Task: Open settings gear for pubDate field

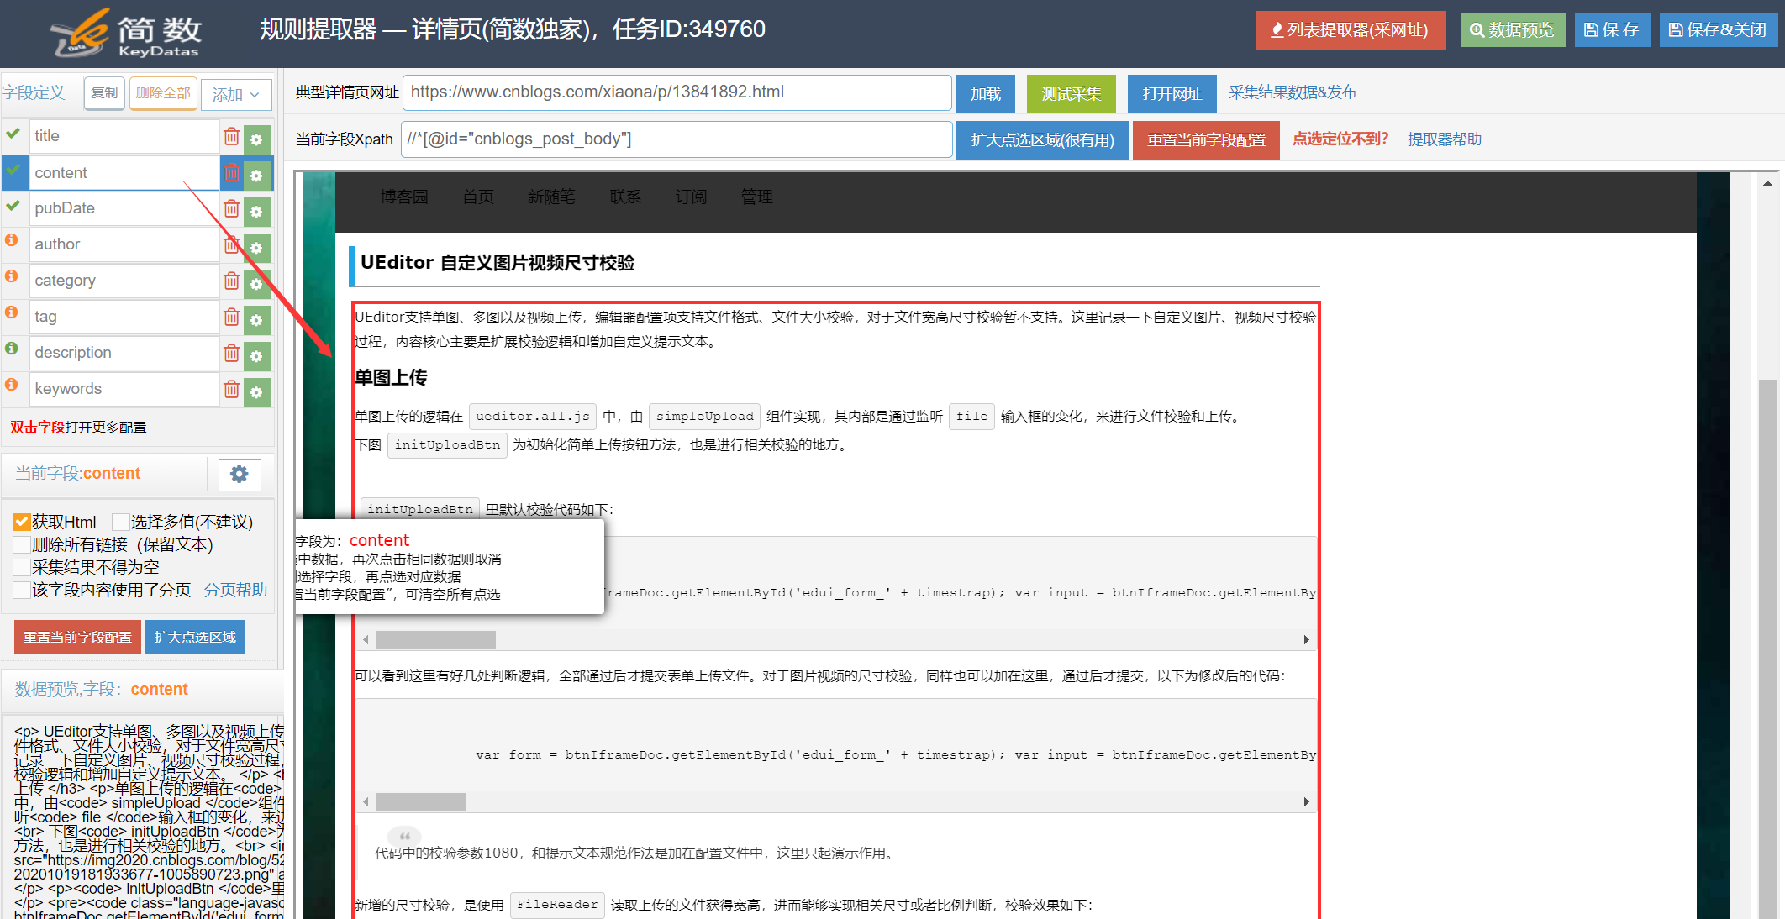Action: 257,212
